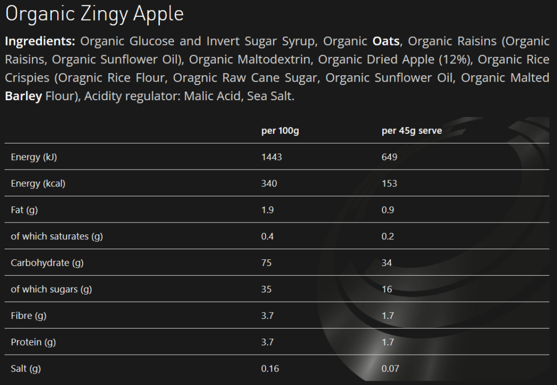The image size is (557, 385).
Task: Click the 1443 energy value
Action: pyautogui.click(x=271, y=157)
